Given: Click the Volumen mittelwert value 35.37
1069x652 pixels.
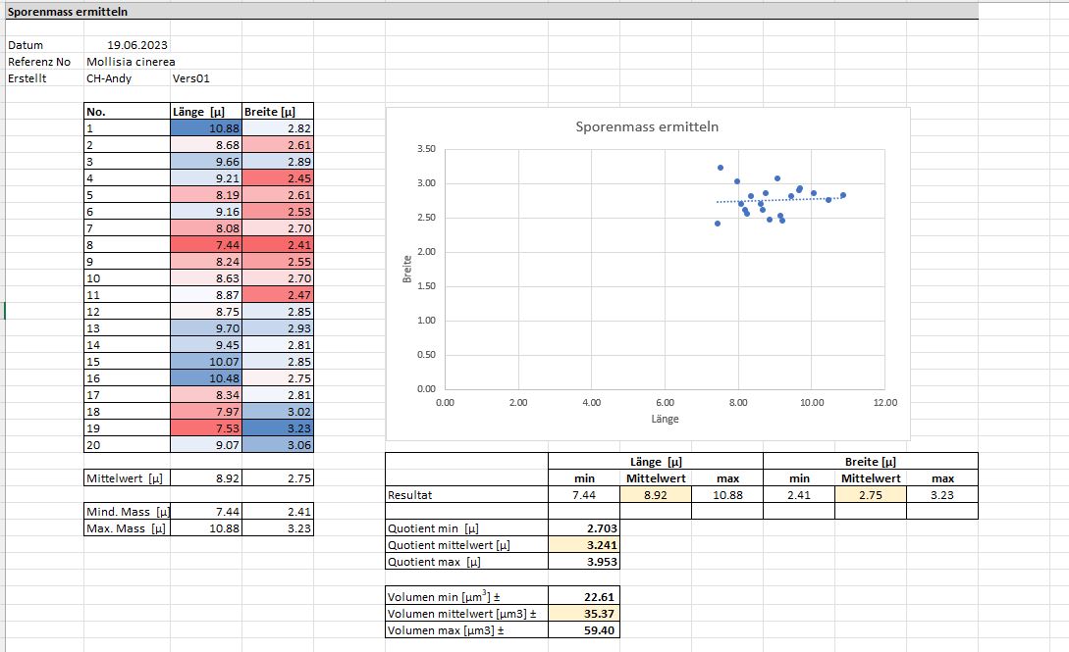Looking at the screenshot, I should (583, 613).
